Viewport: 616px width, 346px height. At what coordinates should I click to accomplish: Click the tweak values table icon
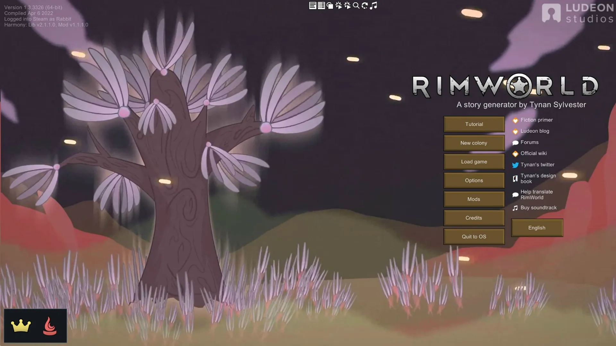pyautogui.click(x=321, y=5)
